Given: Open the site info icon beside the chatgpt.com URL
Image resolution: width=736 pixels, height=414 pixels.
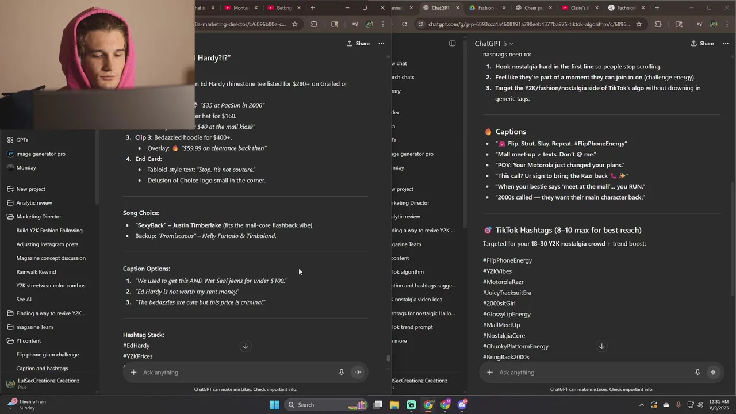Looking at the screenshot, I should pyautogui.click(x=421, y=24).
